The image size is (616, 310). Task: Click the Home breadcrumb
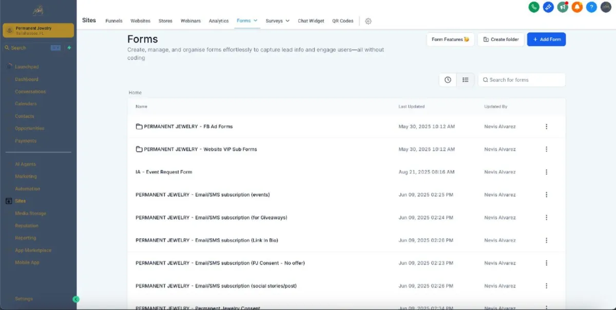[x=135, y=93]
